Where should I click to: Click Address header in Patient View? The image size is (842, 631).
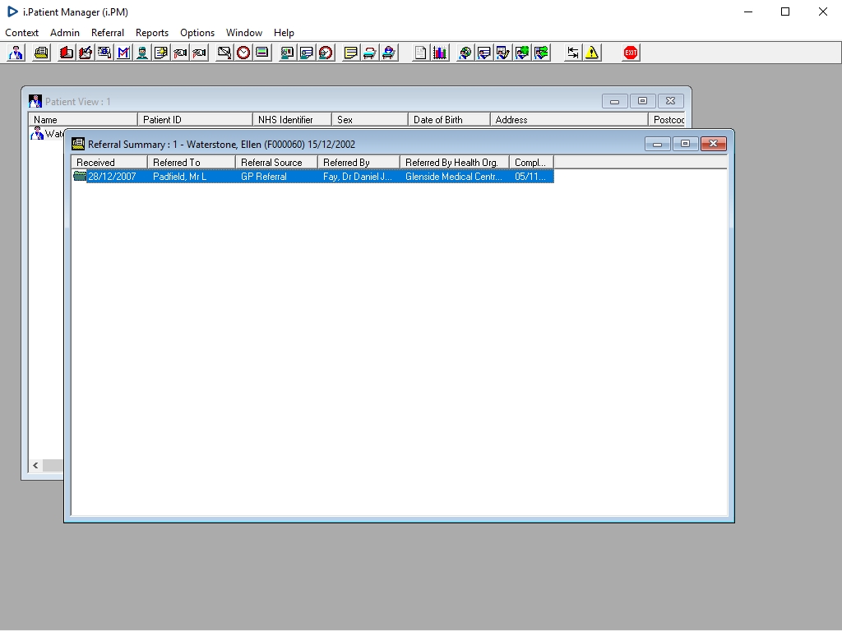pyautogui.click(x=569, y=120)
